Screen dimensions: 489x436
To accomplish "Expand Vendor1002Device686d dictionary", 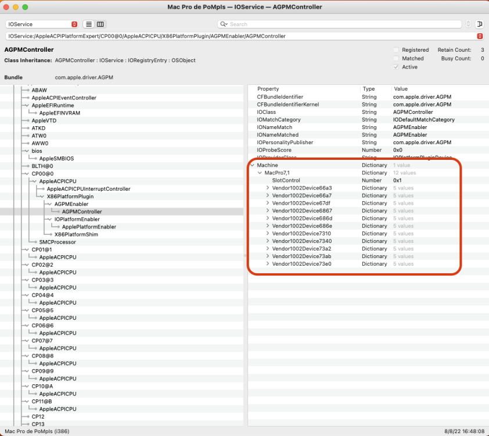I will [268, 218].
